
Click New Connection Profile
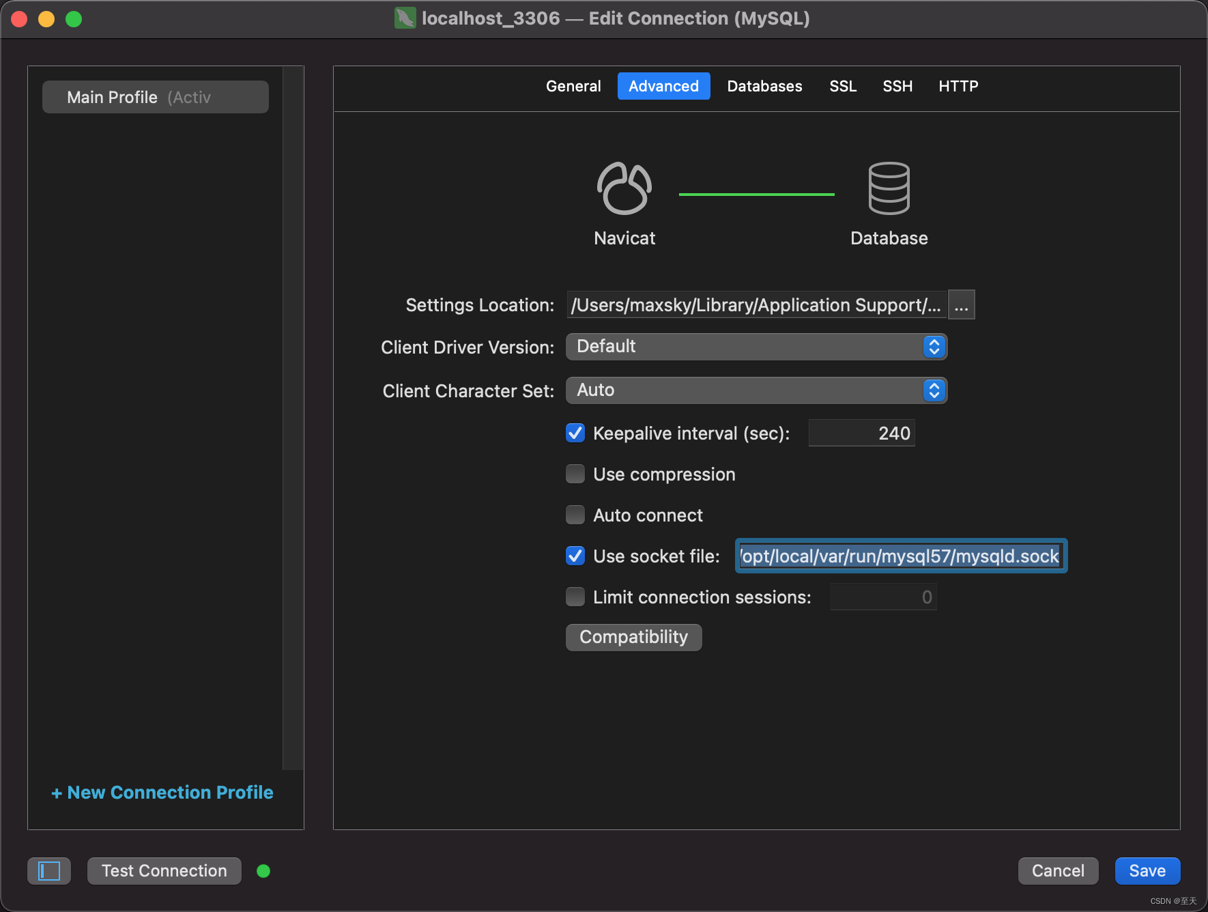coord(162,792)
